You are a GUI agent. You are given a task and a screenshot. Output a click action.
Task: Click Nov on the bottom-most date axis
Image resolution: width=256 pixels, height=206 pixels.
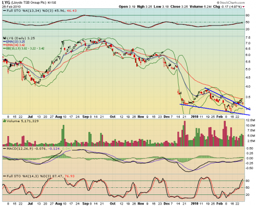pos(141,204)
